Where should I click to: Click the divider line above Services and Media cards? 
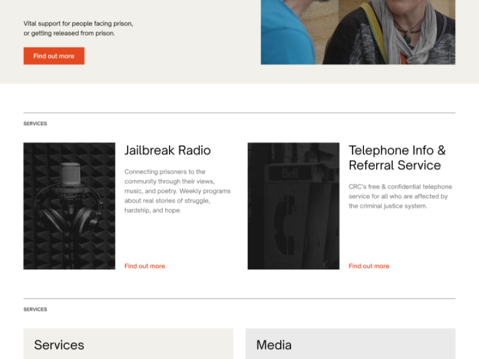[239, 299]
